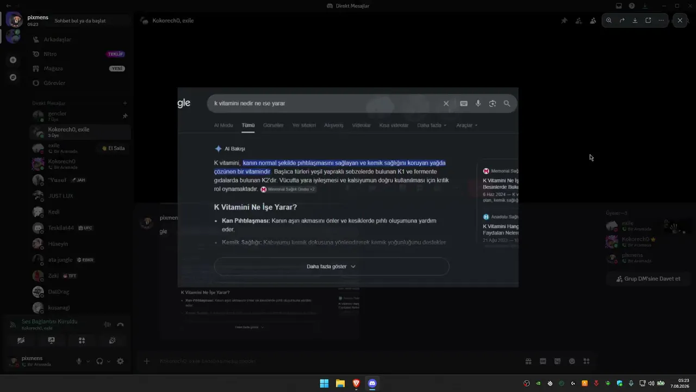
Task: Share your screen in voice panel
Action: click(x=51, y=340)
